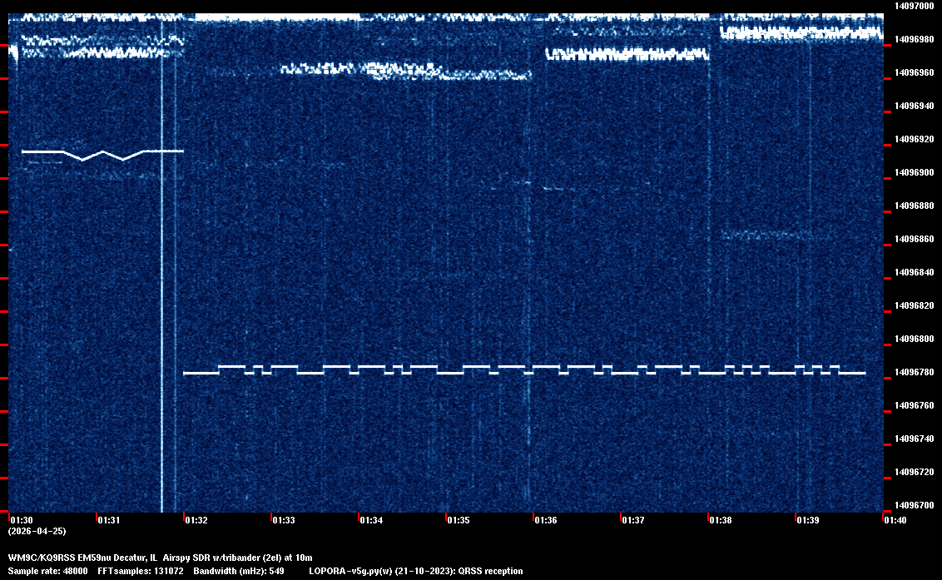Click the 14096740 frequency label
942x580 pixels.
(915, 439)
